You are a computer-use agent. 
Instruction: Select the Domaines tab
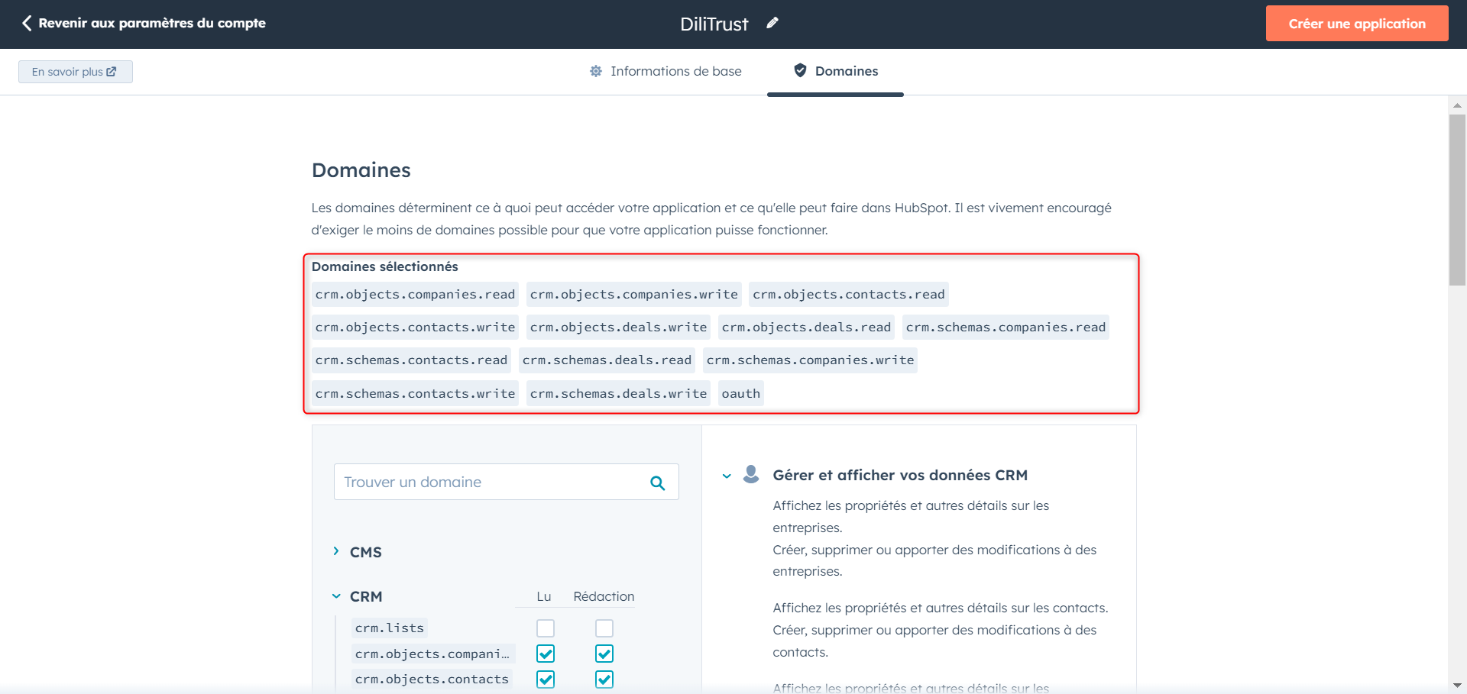[835, 71]
